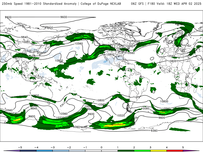The image size is (203, 152).
Task: Click the "College of DuPage NEXLAB" text
Action: 101,4
